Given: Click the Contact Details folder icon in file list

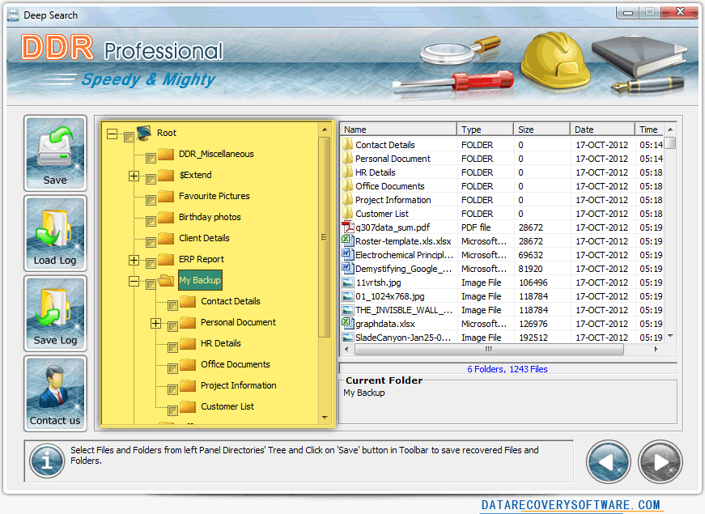Looking at the screenshot, I should point(347,144).
